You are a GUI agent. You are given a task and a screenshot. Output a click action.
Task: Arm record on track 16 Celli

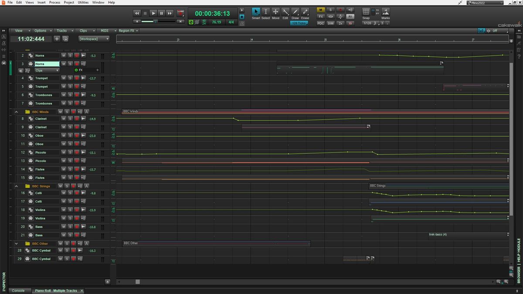coord(77,193)
